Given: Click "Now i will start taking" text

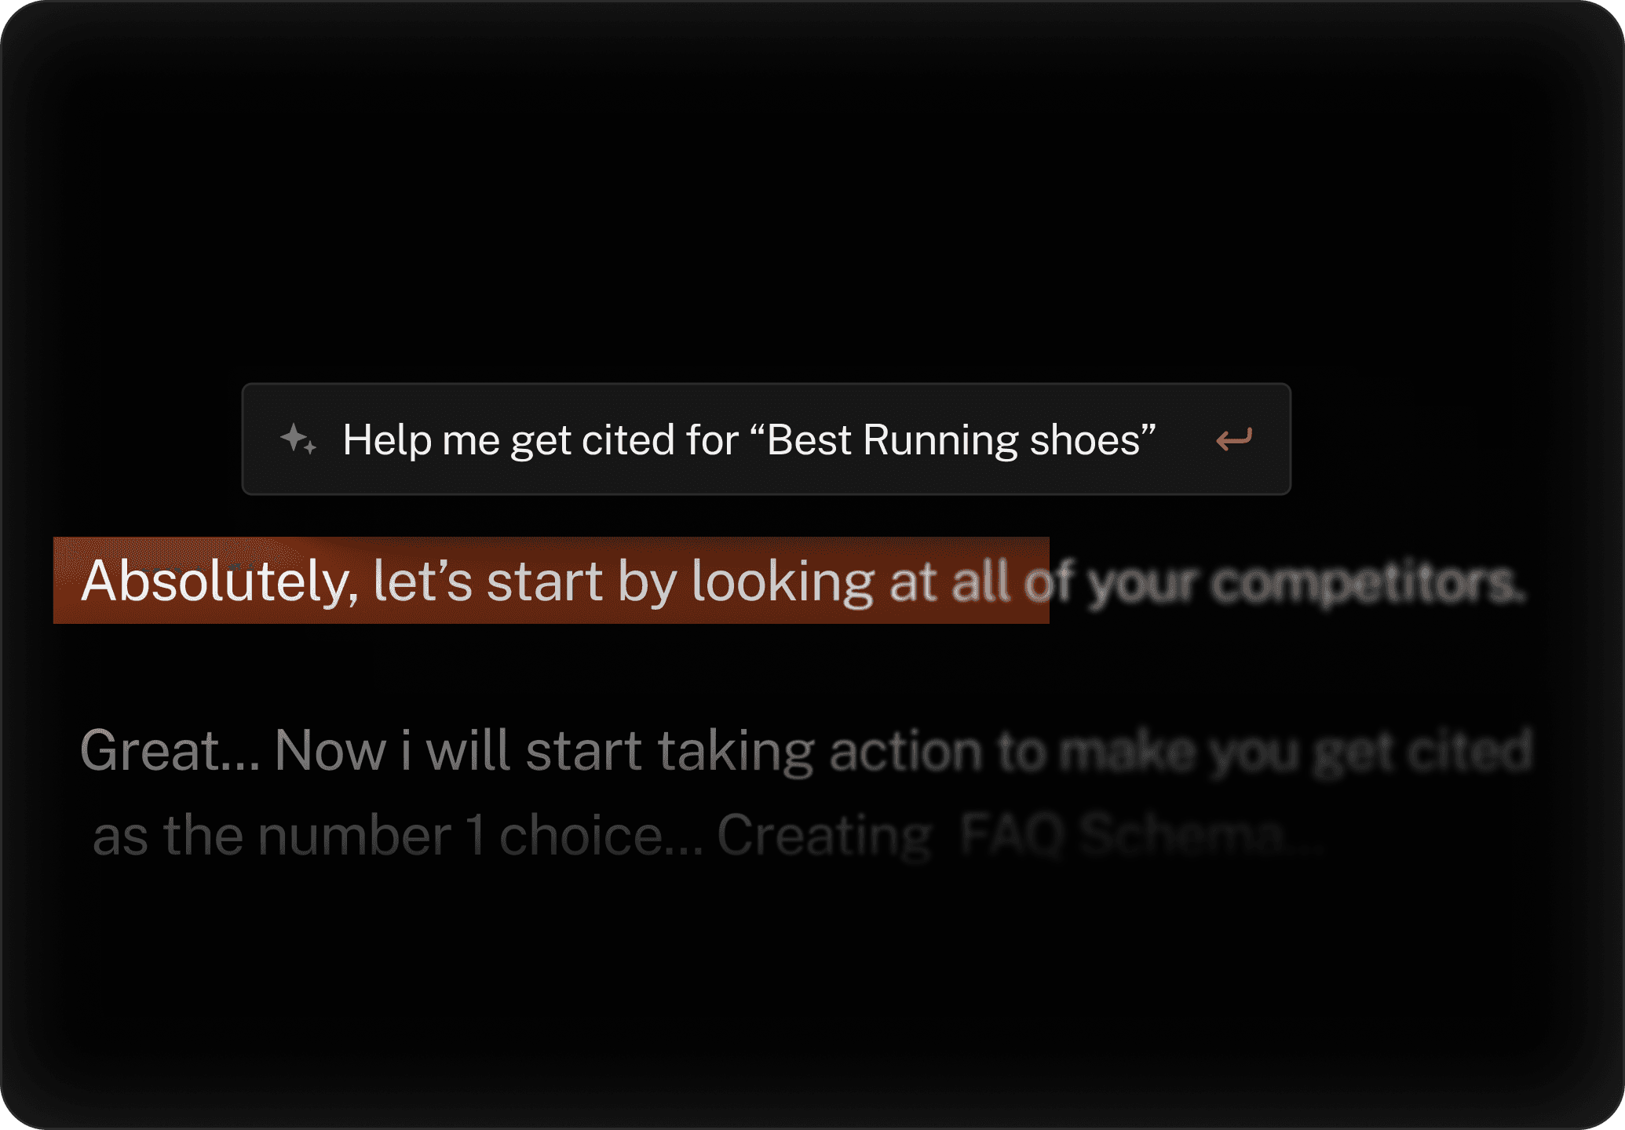Looking at the screenshot, I should click(x=545, y=751).
